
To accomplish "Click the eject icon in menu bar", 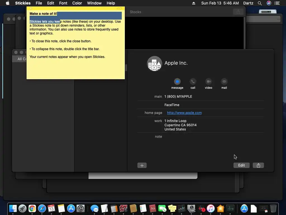I will (x=194, y=3).
